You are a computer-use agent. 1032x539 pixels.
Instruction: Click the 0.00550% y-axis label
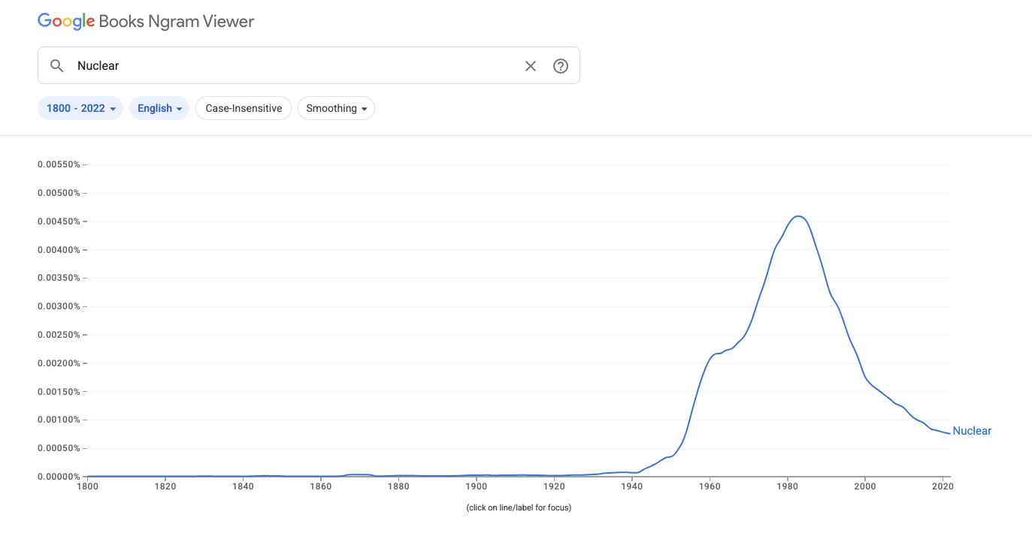click(59, 164)
